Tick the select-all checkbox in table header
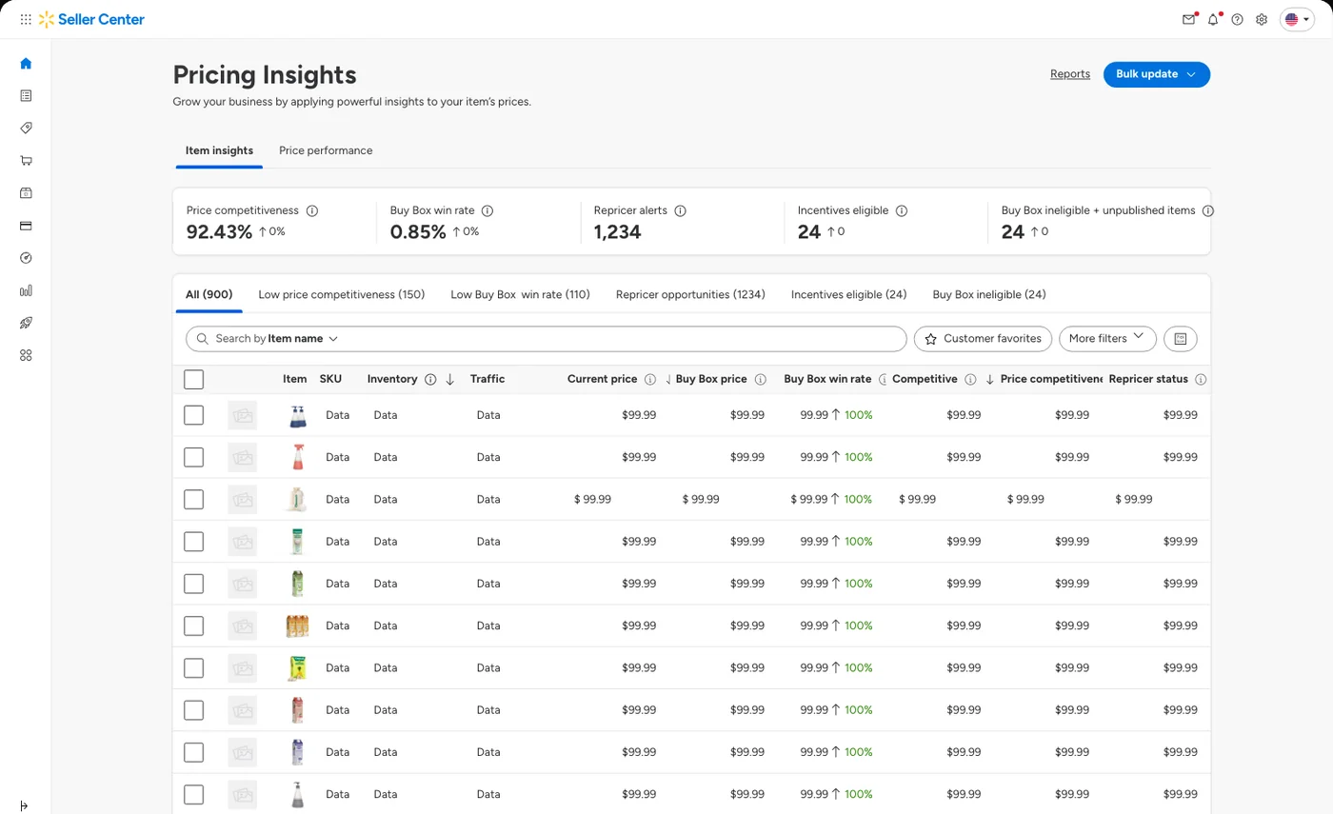Screen dimensions: 1333x814 [193, 380]
